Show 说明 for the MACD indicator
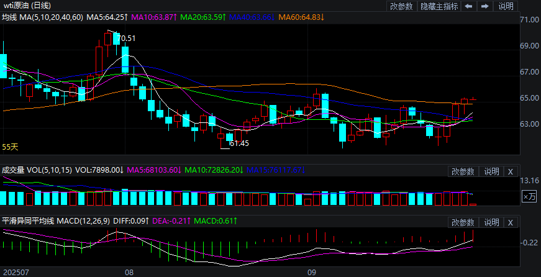 tap(491, 222)
